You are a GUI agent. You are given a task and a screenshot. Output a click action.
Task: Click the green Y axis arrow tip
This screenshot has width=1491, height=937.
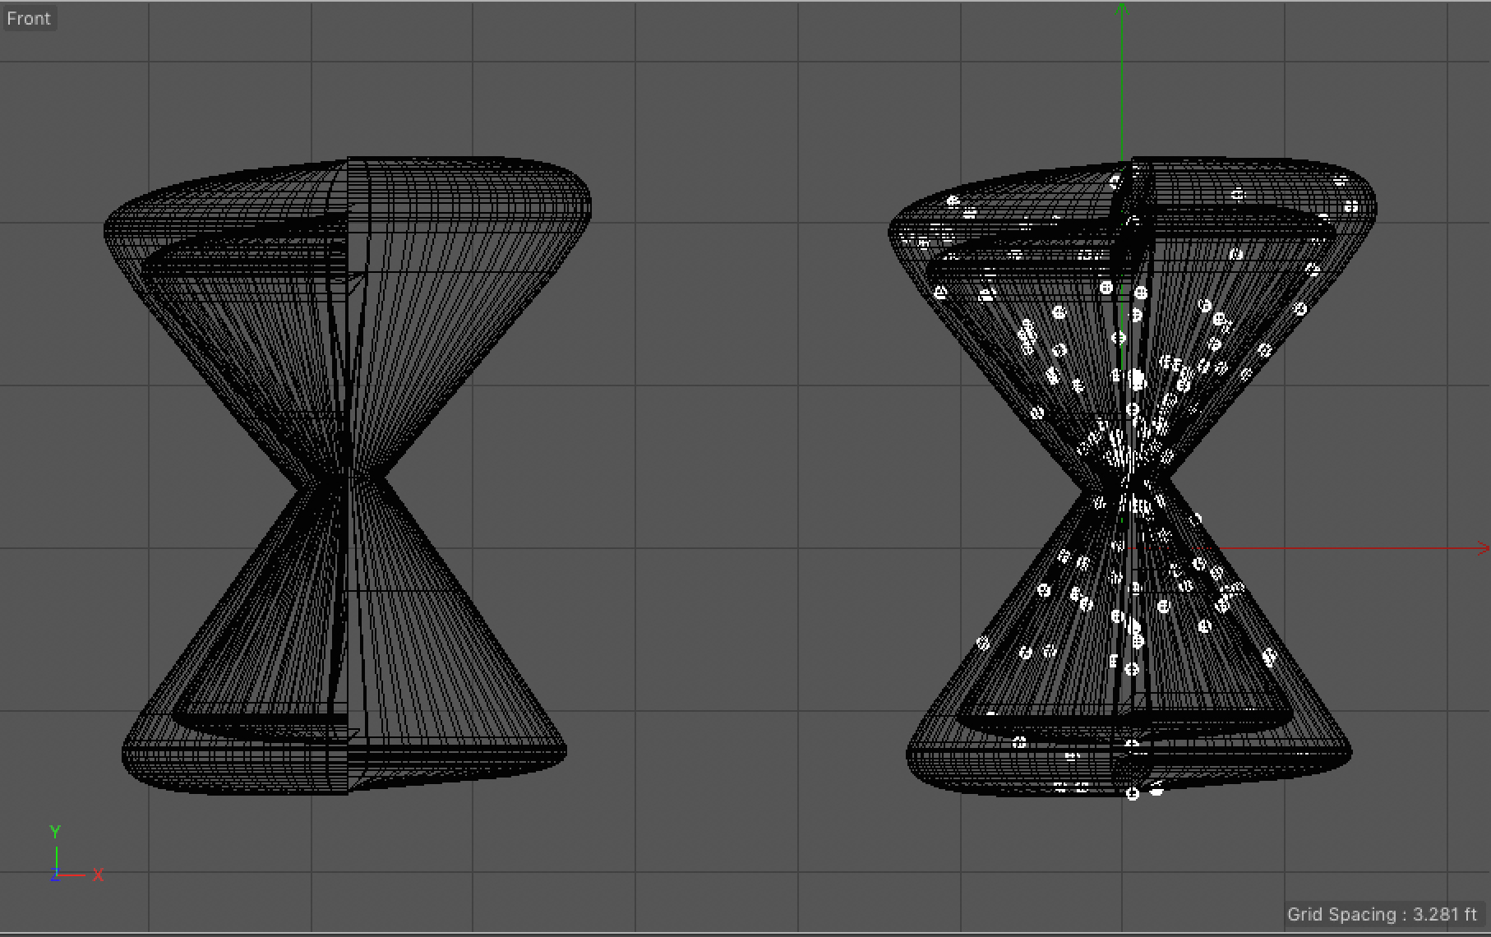coord(1121,8)
